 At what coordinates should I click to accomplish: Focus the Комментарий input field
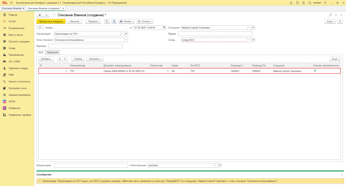pyautogui.click(x=91, y=165)
